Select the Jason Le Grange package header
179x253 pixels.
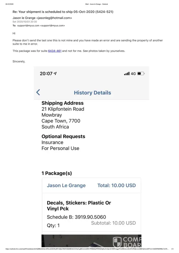coord(66,185)
